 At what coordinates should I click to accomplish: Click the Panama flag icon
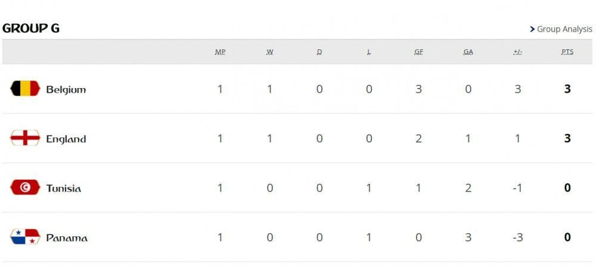[25, 237]
